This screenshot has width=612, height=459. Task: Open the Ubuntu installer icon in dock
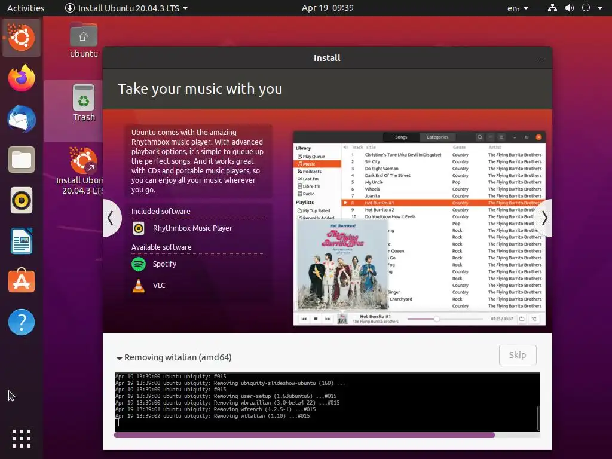pyautogui.click(x=21, y=38)
